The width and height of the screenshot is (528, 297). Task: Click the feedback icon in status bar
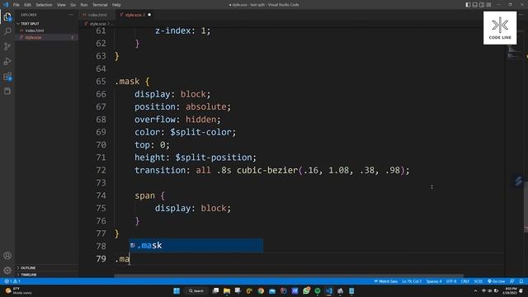pyautogui.click(x=511, y=281)
